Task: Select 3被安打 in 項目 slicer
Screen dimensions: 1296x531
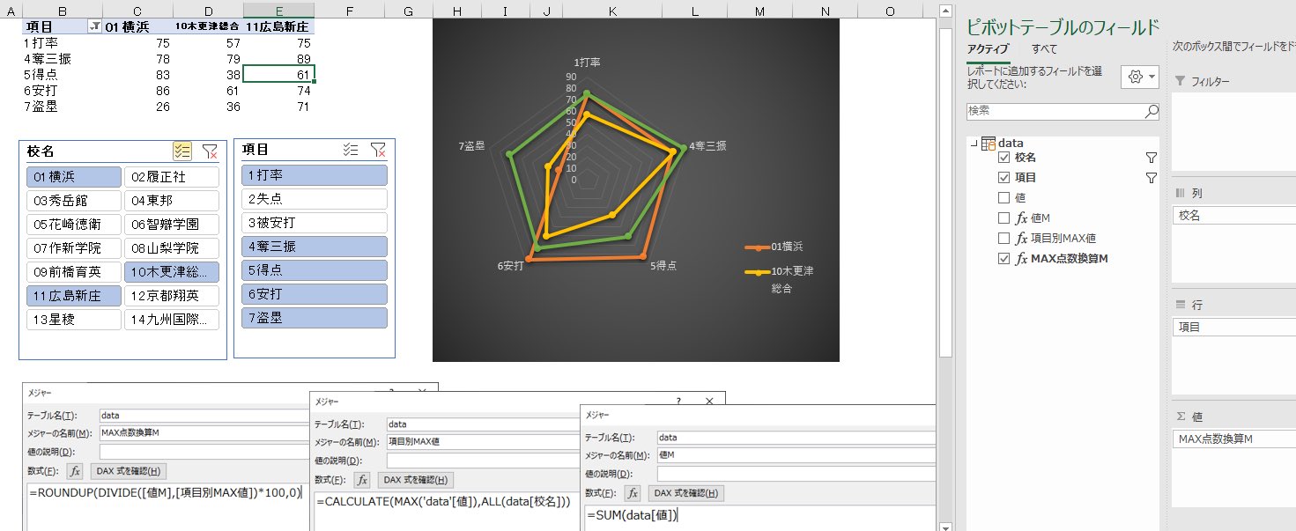Action: 315,223
